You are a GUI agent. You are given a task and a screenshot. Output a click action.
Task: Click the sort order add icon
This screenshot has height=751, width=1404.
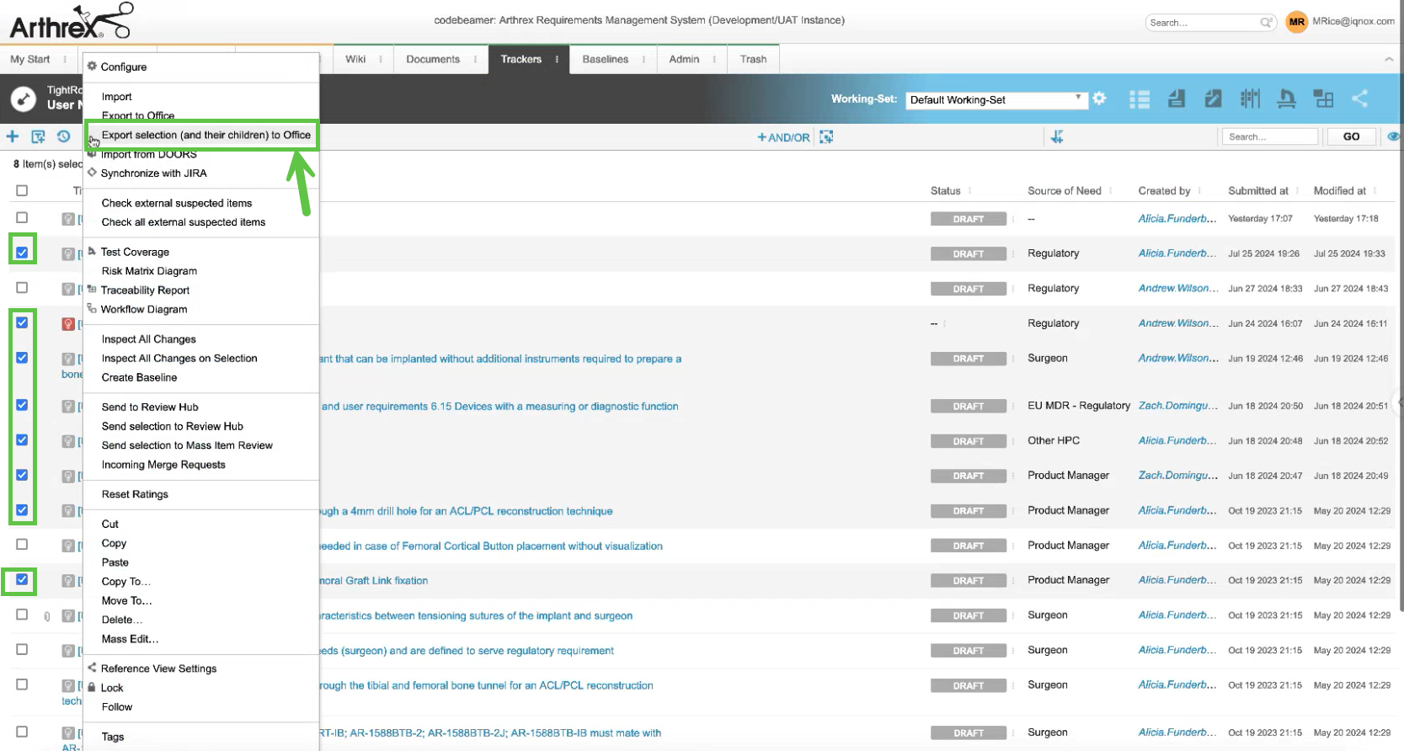(1057, 136)
